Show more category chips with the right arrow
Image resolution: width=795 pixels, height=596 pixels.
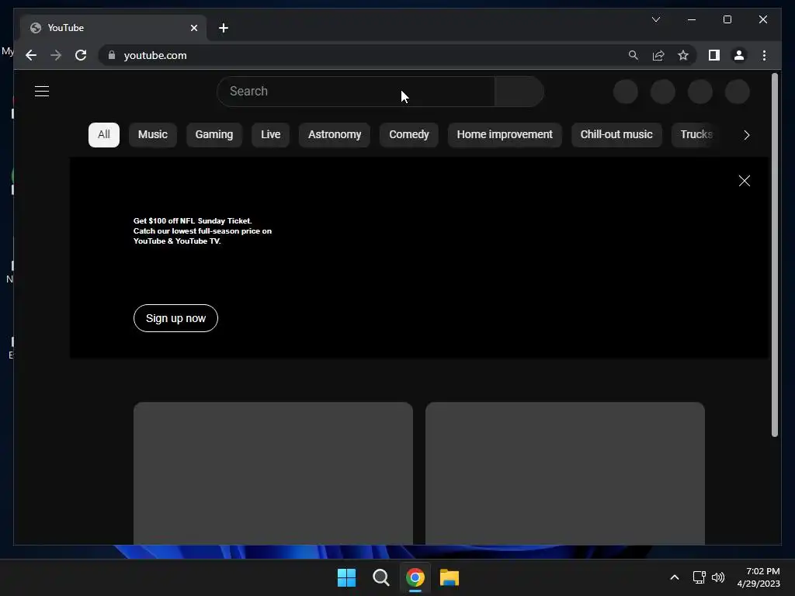[x=746, y=135]
